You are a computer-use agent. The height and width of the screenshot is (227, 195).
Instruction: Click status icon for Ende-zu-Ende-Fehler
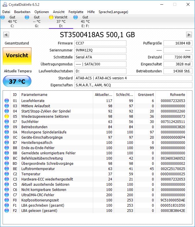[7, 148]
